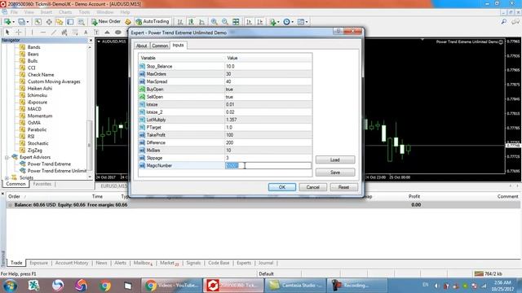Toggle the Data Window crosshair-circle icon
Screen dimensions: 522x293
tap(49, 22)
